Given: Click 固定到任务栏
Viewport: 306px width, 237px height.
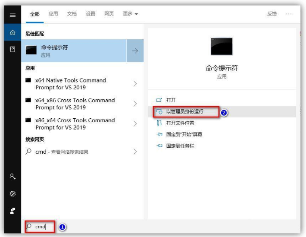Looking at the screenshot, I should point(222,145).
